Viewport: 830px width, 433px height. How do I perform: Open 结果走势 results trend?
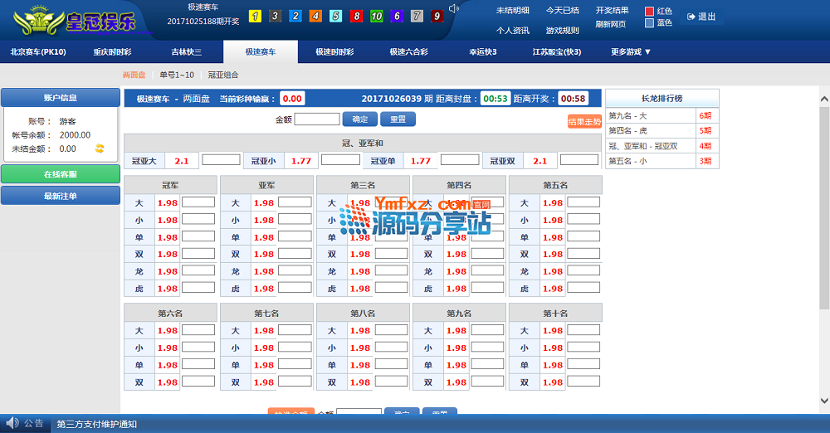[584, 122]
